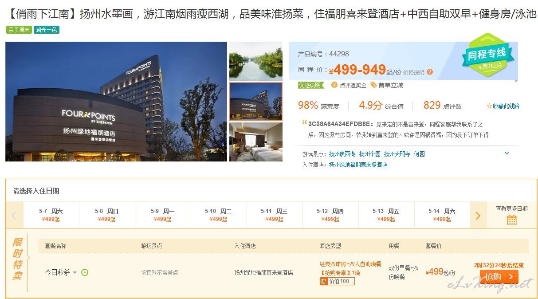The image size is (538, 299).
Task: Click the 首单立减 tag icon
Action: coord(373,85)
